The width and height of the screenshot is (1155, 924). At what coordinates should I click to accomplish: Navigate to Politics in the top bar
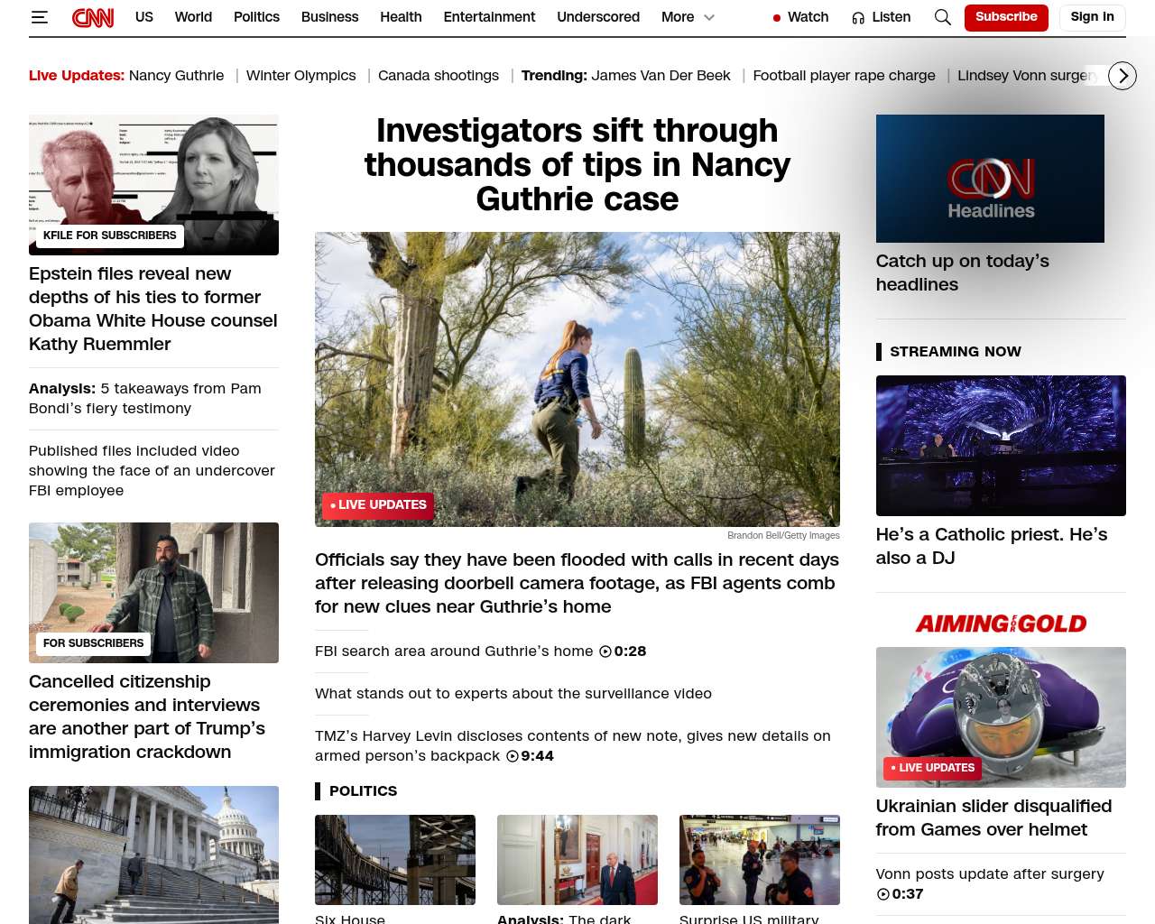(256, 17)
